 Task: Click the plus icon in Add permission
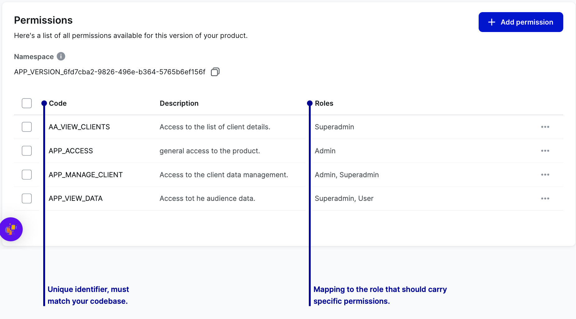(492, 22)
